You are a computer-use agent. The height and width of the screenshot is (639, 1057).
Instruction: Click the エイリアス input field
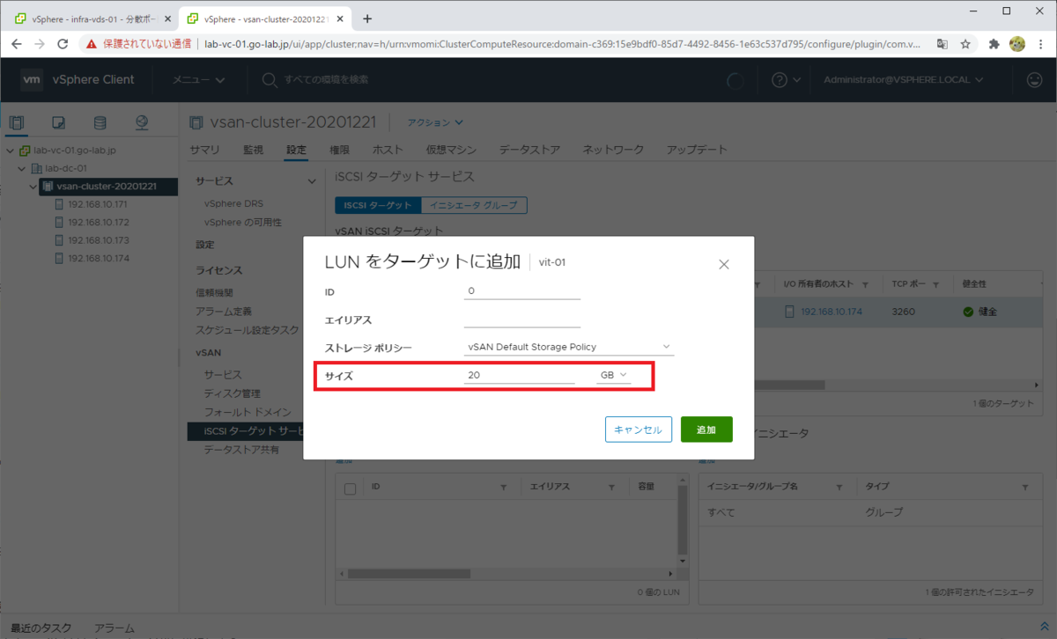point(522,319)
